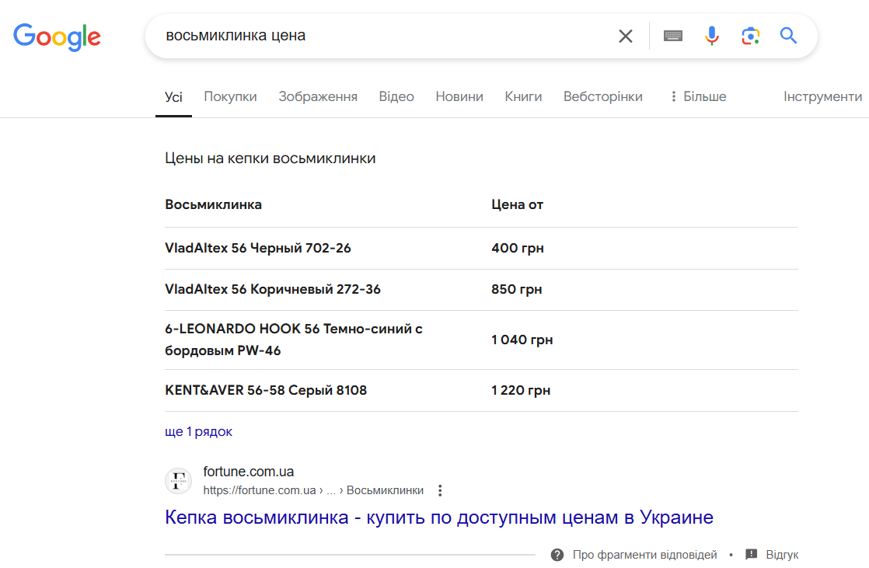The height and width of the screenshot is (568, 869).
Task: Switch to the Відео tab
Action: (x=396, y=96)
